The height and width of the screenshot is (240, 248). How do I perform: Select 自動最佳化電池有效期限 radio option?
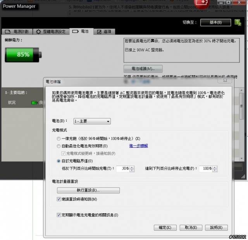pos(59,146)
